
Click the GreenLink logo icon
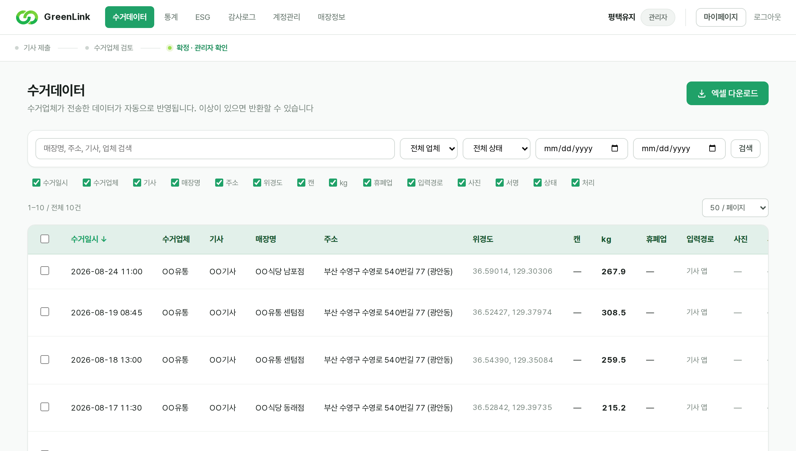pyautogui.click(x=27, y=17)
